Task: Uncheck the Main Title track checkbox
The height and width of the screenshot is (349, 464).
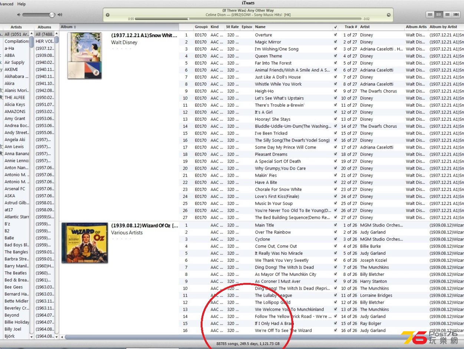Action: pyautogui.click(x=336, y=225)
